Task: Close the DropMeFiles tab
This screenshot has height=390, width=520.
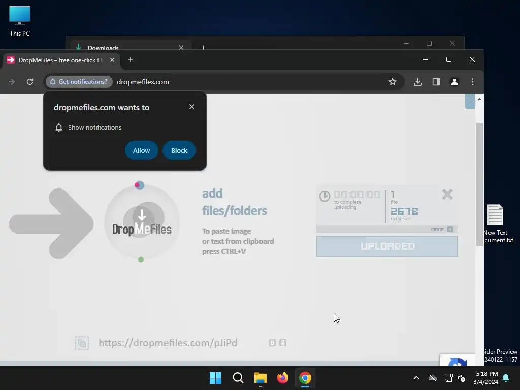Action: (112, 60)
